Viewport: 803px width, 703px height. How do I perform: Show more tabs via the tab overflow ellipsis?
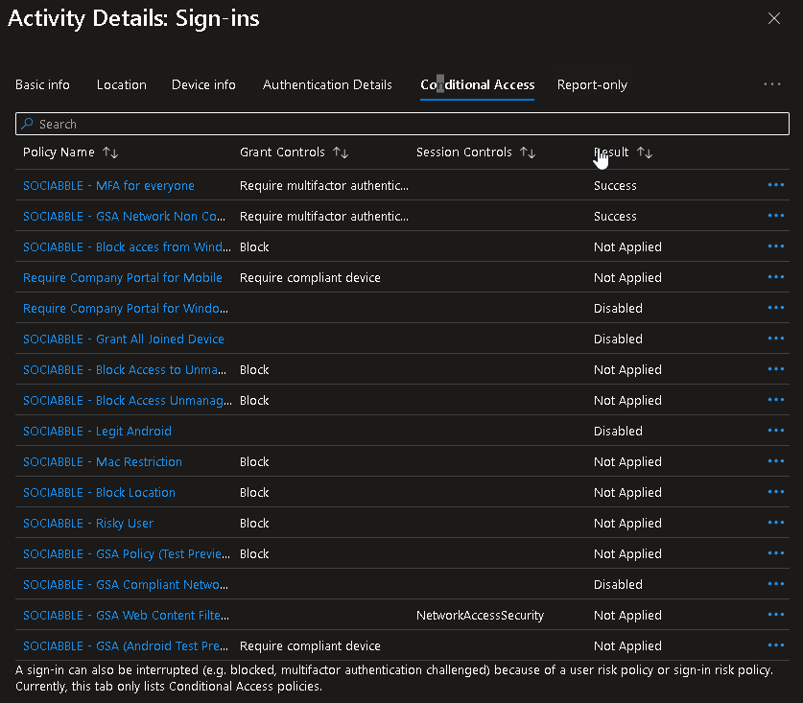point(772,84)
